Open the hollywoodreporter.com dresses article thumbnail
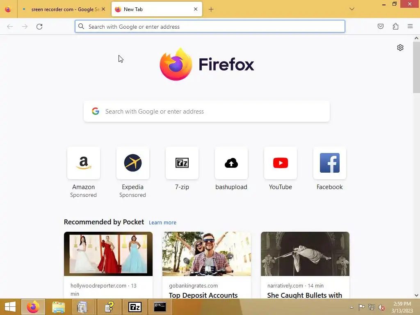Image resolution: width=420 pixels, height=315 pixels. pyautogui.click(x=108, y=254)
